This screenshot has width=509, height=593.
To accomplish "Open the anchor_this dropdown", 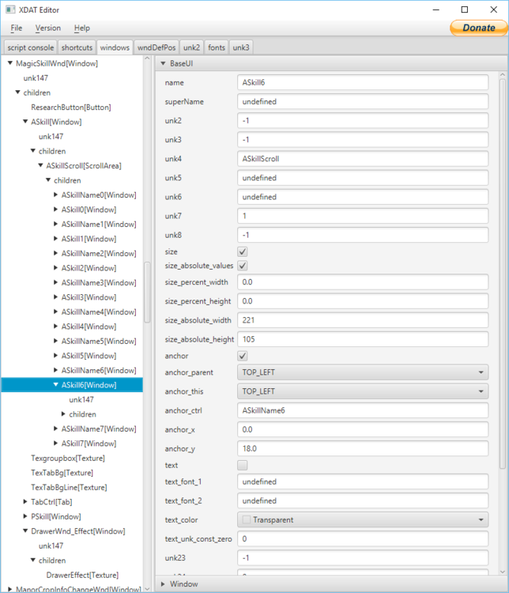I will tap(362, 391).
